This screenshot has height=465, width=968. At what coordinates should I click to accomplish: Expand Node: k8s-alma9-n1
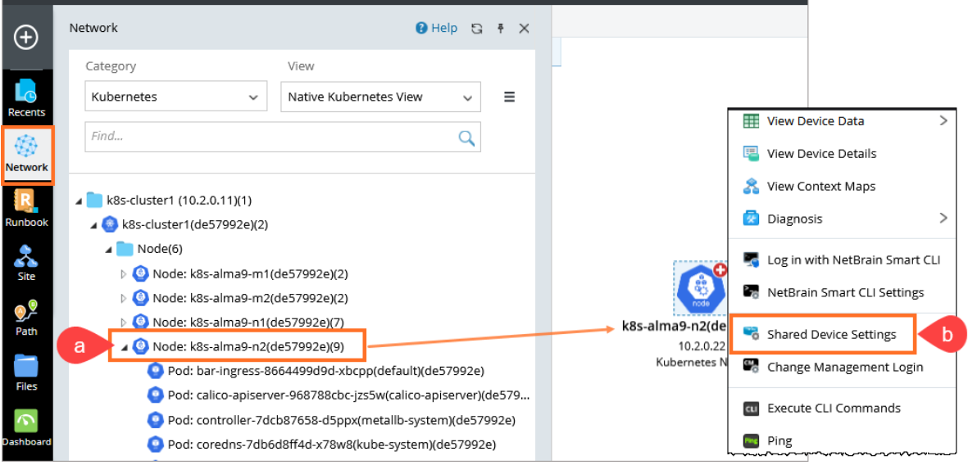(124, 322)
